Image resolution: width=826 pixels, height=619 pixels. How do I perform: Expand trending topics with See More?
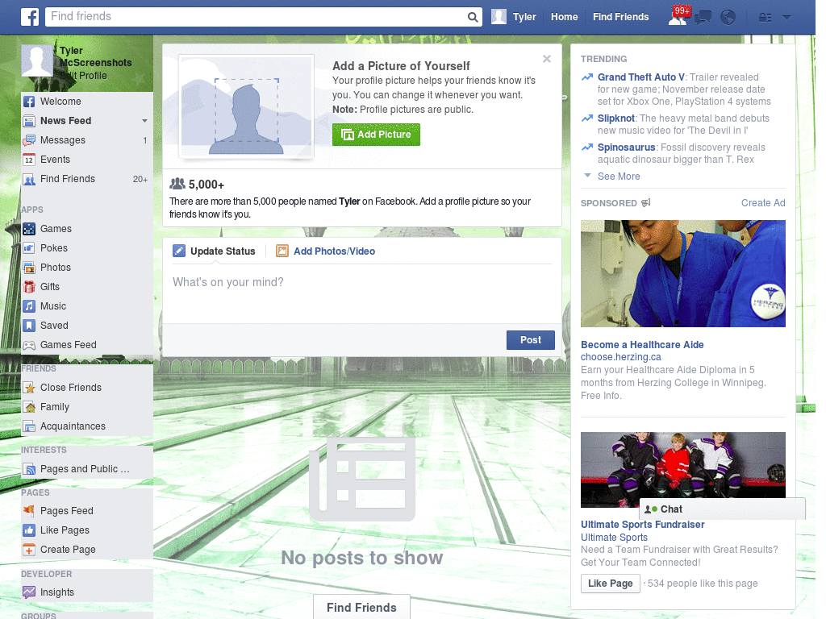coord(619,177)
